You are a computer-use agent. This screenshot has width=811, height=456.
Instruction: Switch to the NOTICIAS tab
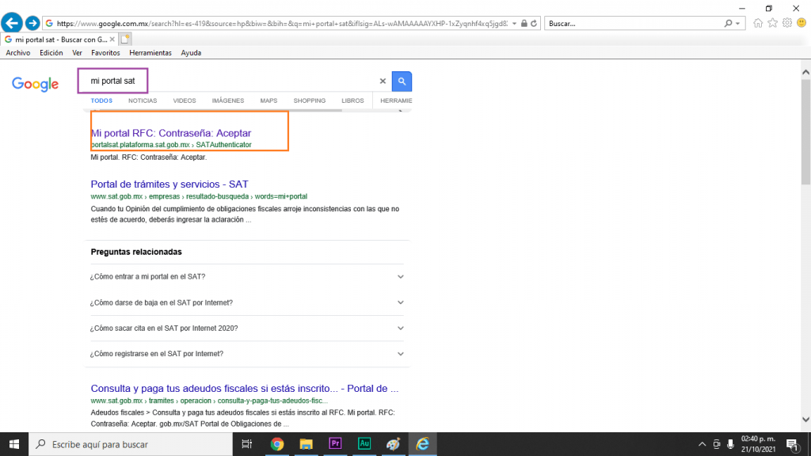(x=143, y=101)
